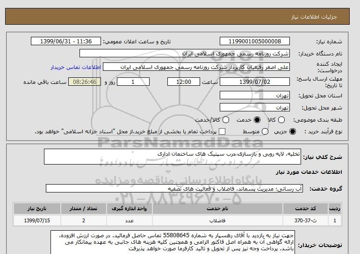Click the کد خدمت column header

(305, 208)
